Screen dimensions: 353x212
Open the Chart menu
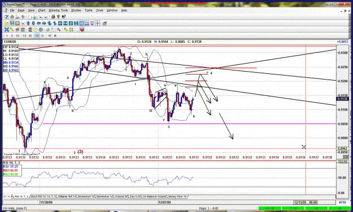pyautogui.click(x=42, y=10)
